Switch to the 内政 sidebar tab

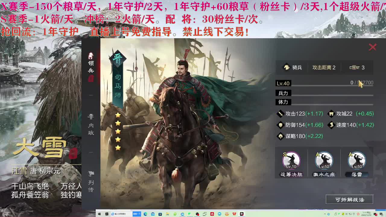pyautogui.click(x=91, y=124)
